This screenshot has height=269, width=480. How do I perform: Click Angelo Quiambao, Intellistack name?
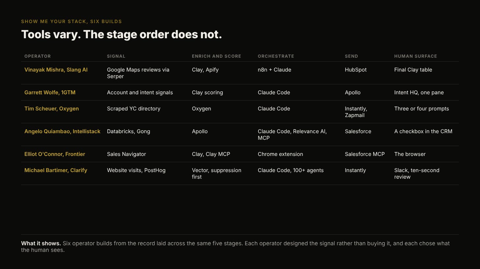tap(62, 131)
